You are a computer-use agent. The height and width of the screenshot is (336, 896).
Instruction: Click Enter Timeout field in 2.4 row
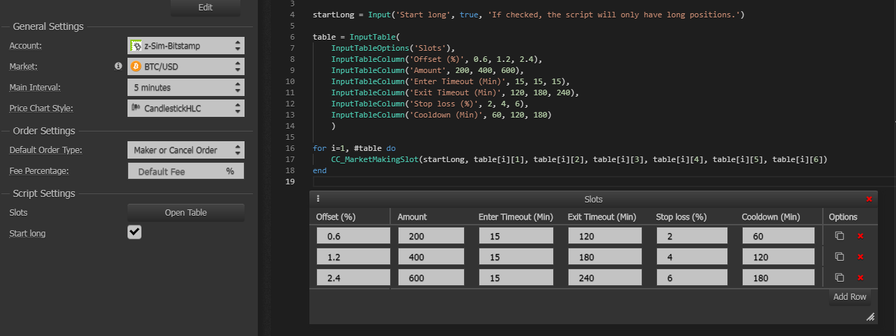(516, 278)
